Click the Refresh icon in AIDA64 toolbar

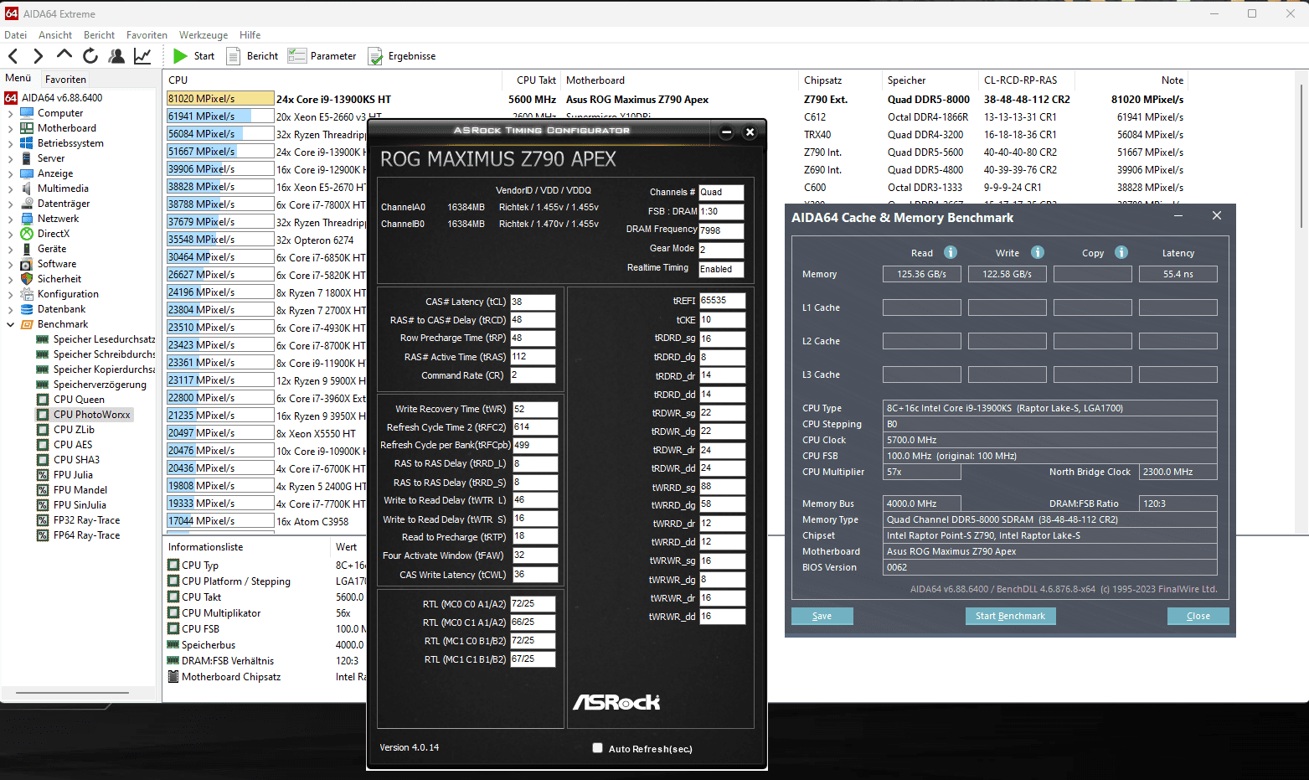coord(90,56)
